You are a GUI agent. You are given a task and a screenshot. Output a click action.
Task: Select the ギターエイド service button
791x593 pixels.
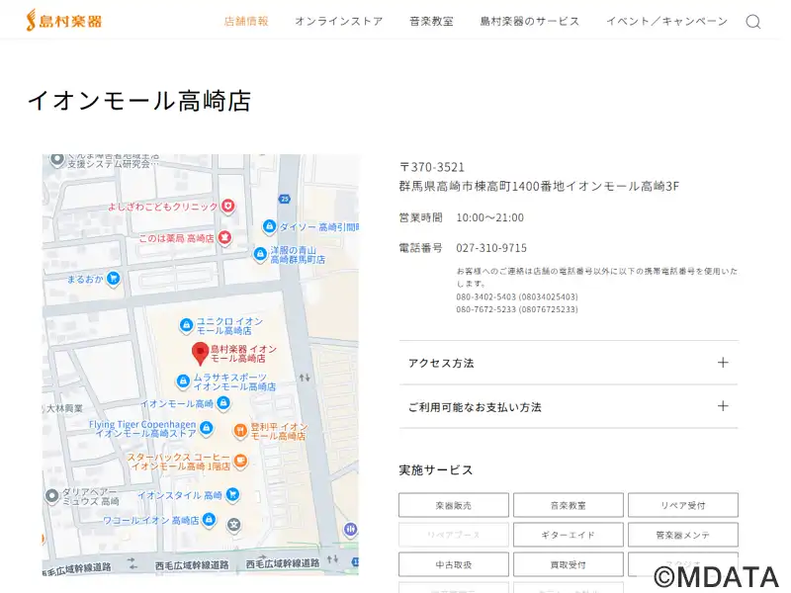[569, 535]
